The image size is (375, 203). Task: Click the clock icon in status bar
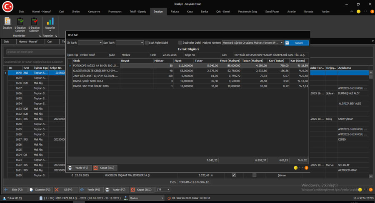point(169,198)
